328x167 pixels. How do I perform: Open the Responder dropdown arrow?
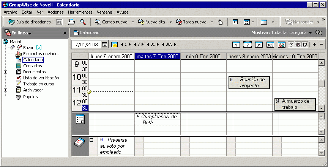tap(318, 22)
